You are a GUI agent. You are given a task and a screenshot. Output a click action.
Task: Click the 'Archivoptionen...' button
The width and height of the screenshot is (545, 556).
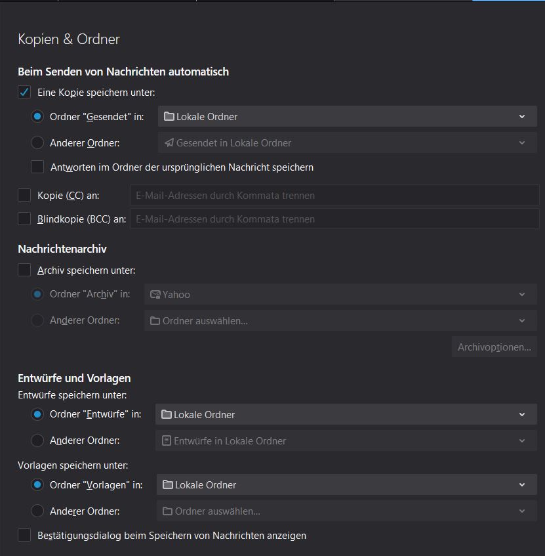pyautogui.click(x=494, y=347)
